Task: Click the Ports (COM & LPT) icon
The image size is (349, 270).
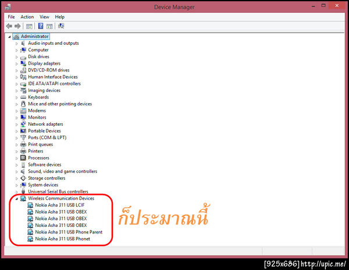Action: pyautogui.click(x=23, y=137)
